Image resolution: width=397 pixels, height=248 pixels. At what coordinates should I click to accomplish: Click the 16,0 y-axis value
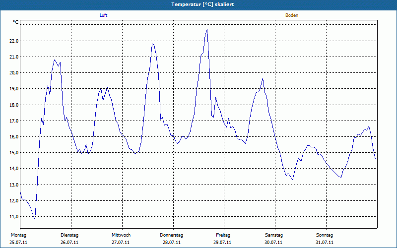coord(14,137)
